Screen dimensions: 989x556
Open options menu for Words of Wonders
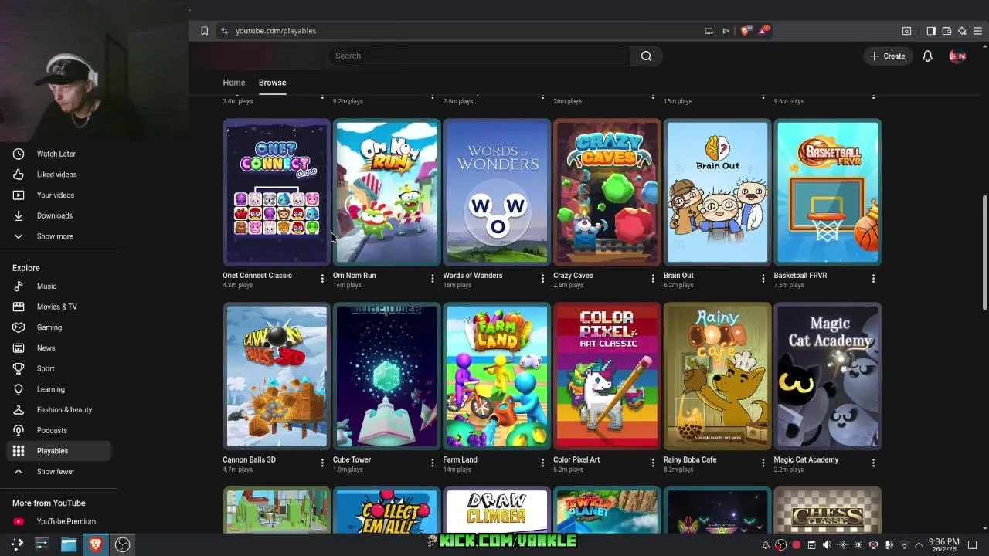tap(542, 278)
